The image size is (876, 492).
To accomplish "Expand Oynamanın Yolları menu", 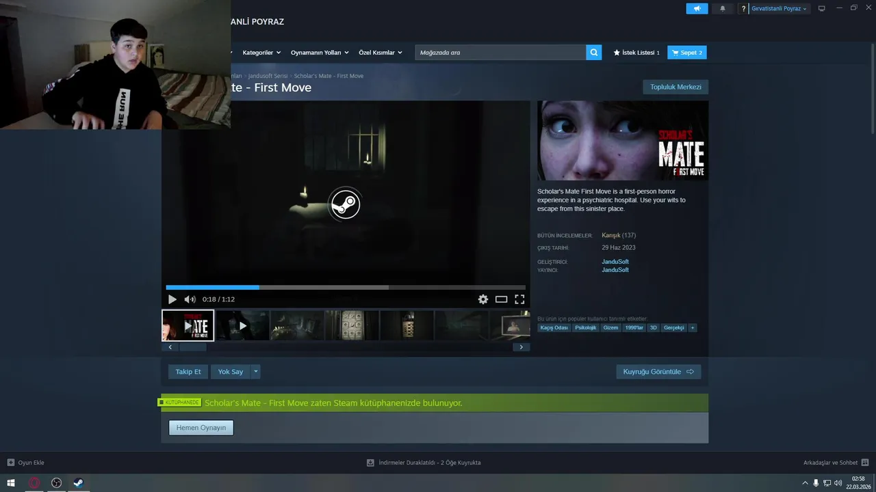I will pos(320,53).
